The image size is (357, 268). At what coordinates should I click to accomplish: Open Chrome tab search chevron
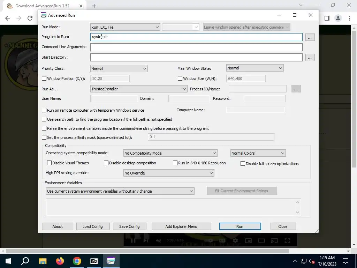[x=301, y=5]
